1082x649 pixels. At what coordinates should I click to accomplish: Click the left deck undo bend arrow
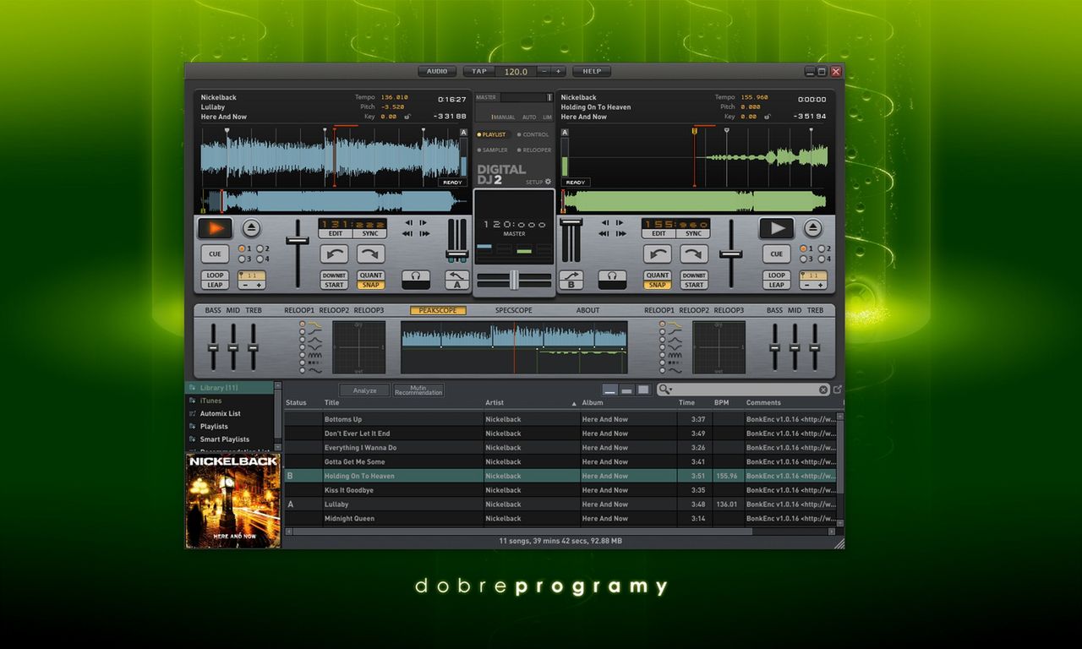pos(334,254)
